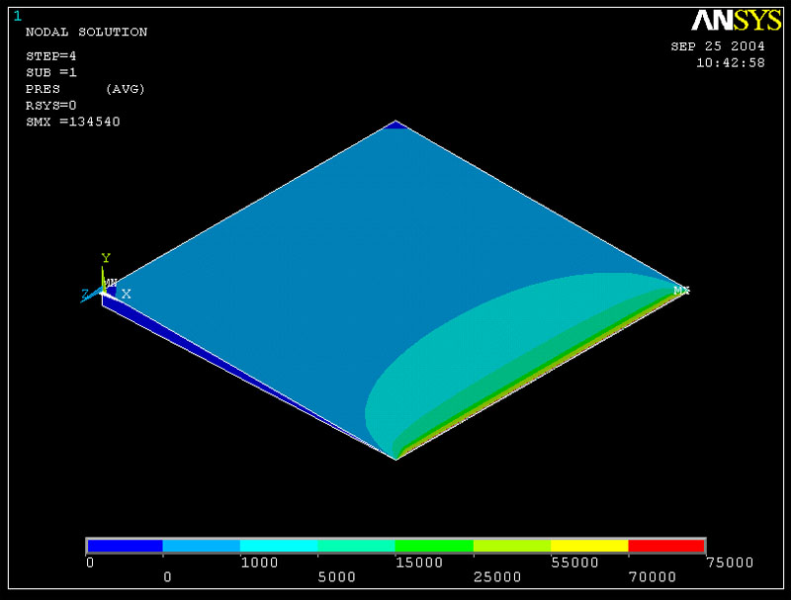Screen dimensions: 791x600
Task: Click the coordinate triad Y axis label
Action: pos(106,258)
